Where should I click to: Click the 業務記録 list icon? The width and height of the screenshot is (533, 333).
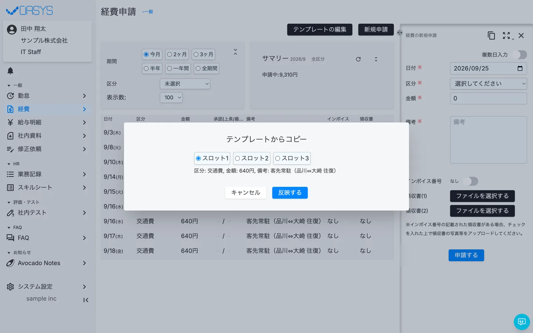tap(10, 174)
